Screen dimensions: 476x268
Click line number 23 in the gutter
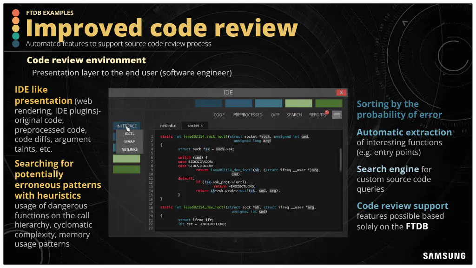pyautogui.click(x=151, y=228)
